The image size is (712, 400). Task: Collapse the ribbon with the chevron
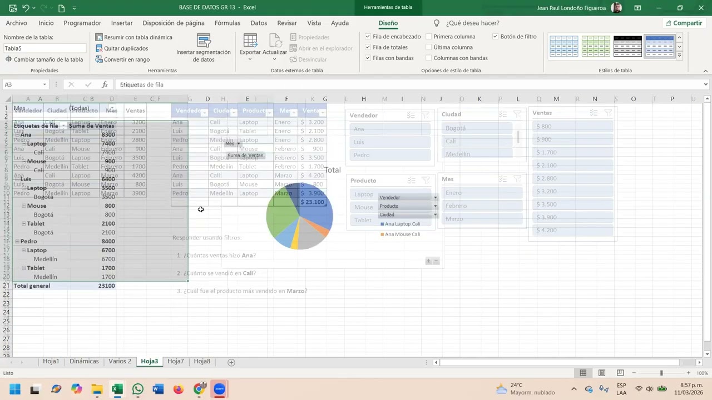pyautogui.click(x=706, y=71)
